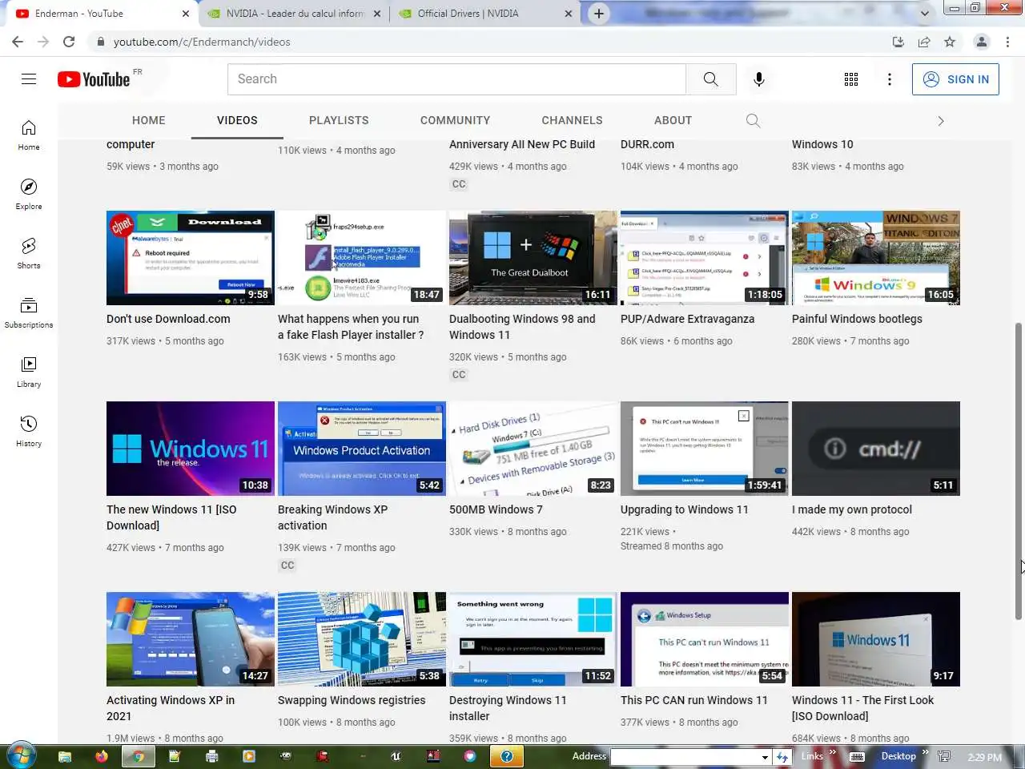
Task: Expand the Links toolbar chevron
Action: click(x=832, y=753)
